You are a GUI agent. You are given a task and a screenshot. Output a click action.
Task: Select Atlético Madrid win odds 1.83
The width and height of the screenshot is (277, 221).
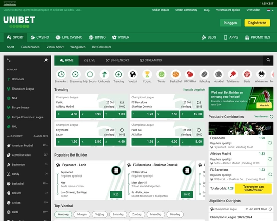click(x=115, y=114)
